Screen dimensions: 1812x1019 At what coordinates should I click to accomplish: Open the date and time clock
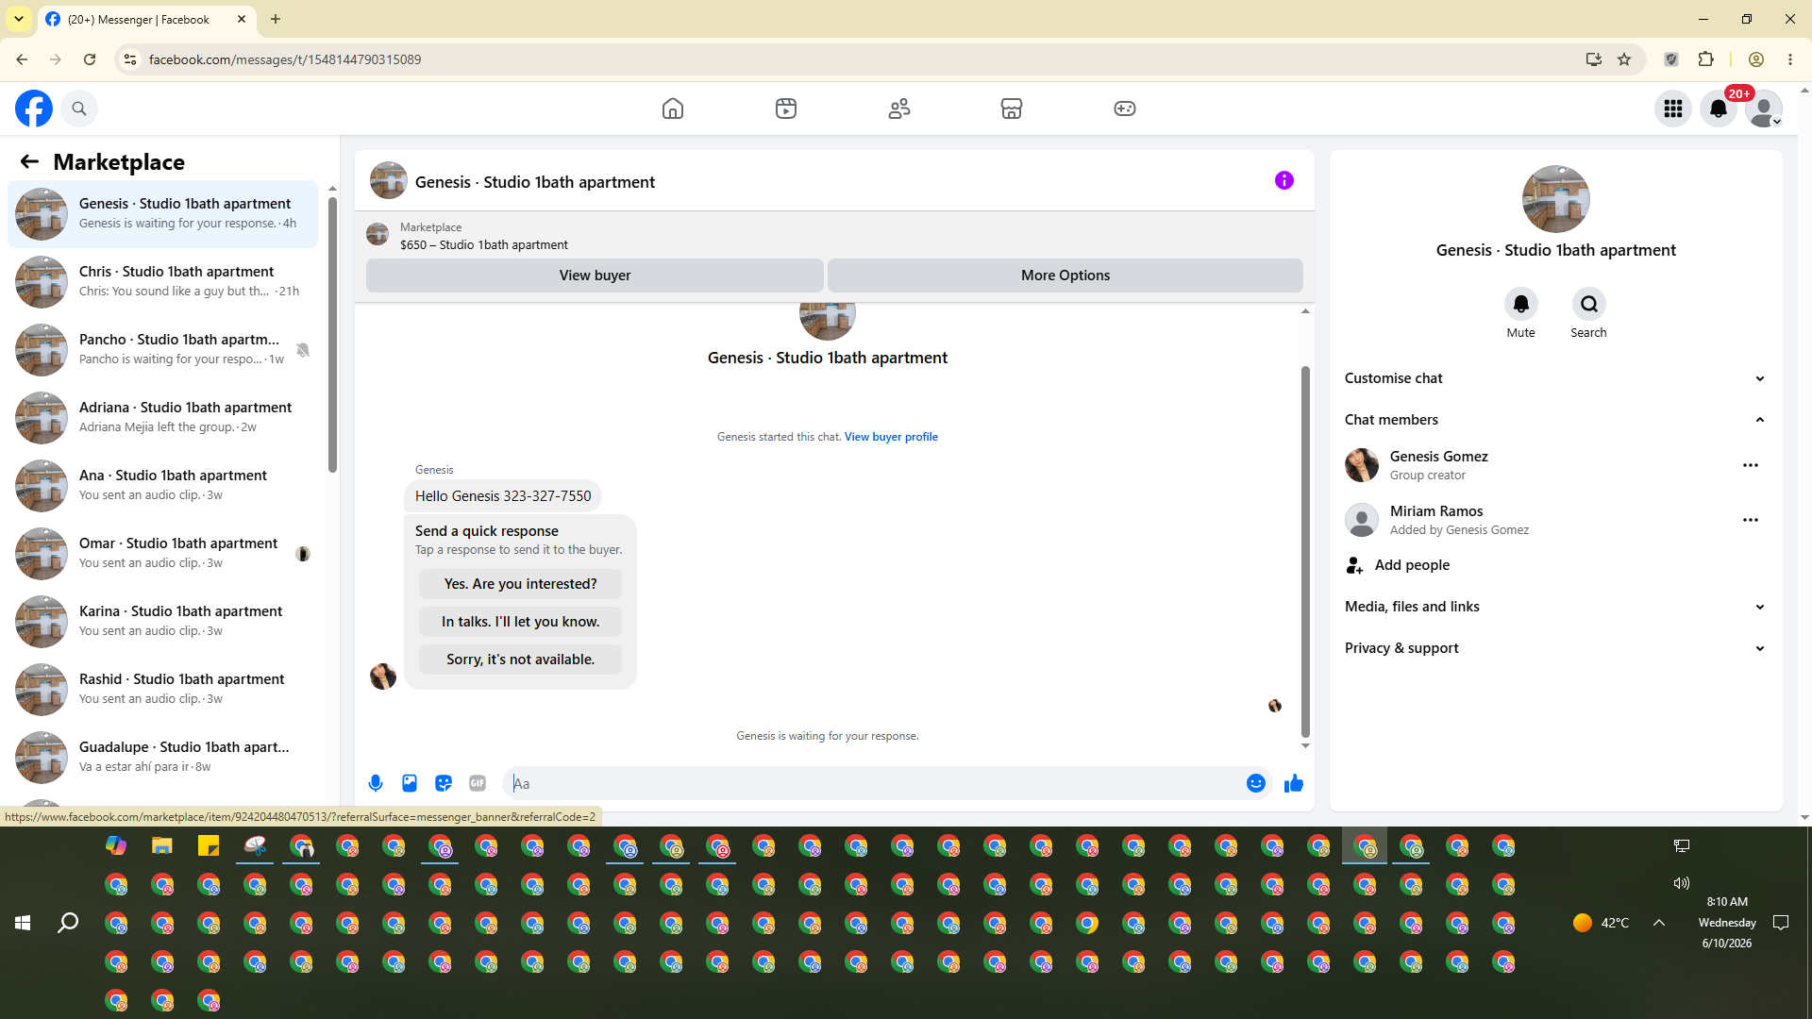[x=1727, y=923]
